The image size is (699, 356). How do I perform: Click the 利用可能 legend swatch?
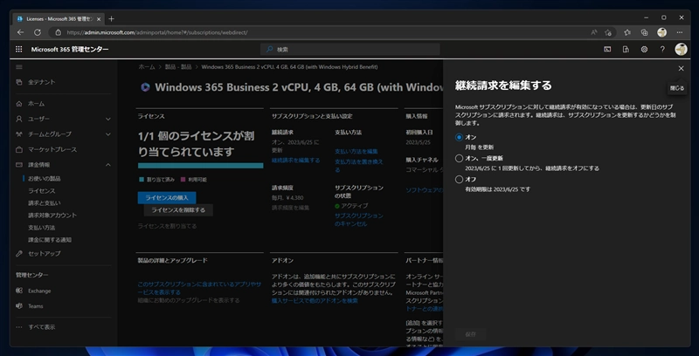point(183,180)
